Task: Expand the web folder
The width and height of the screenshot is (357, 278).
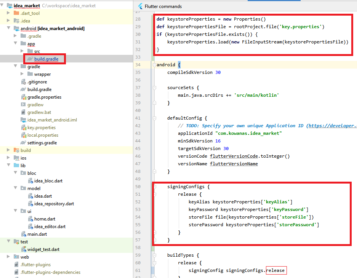Action: pyautogui.click(x=8, y=257)
